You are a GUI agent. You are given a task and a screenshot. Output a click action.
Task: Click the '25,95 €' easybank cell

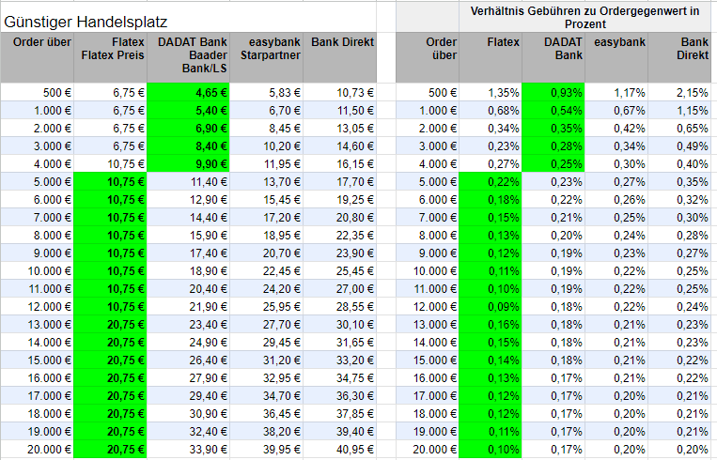pyautogui.click(x=267, y=307)
